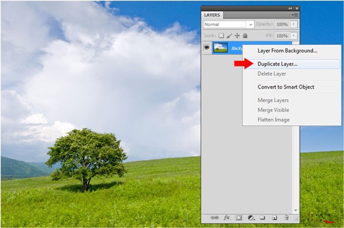Close the Layers panel
344x228 pixels.
point(297,9)
